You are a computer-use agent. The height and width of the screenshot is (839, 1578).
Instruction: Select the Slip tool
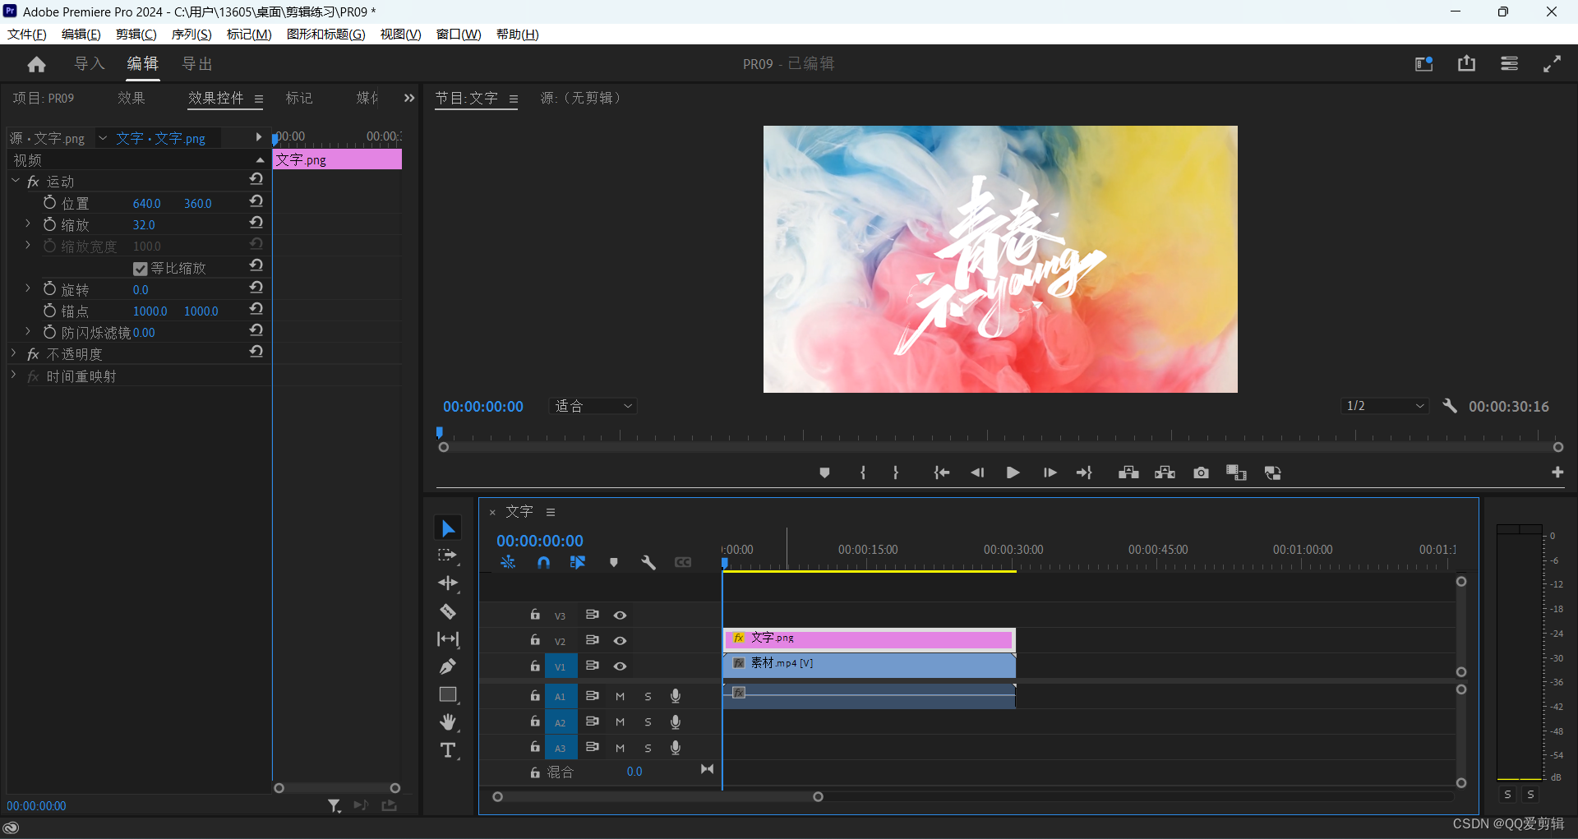point(448,639)
